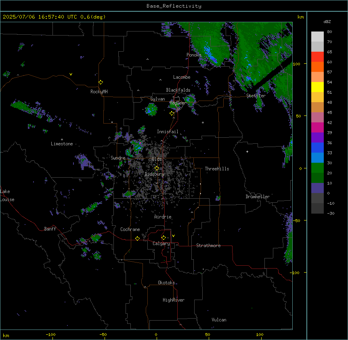The width and height of the screenshot is (348, 340).
Task: Click the RockyMH label
Action: pos(99,92)
